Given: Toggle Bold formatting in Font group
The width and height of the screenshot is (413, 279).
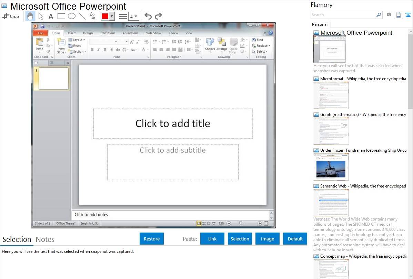Looking at the screenshot, I should tap(92, 50).
